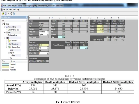This screenshot has height=104, width=139.
Task: Collapse the Project Settings tree node
Action: click(4, 27)
